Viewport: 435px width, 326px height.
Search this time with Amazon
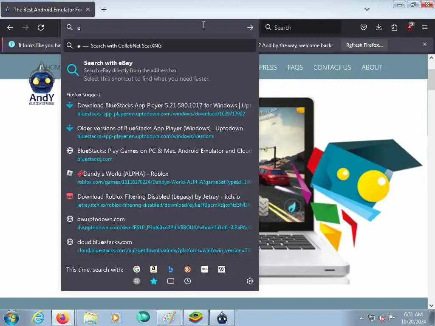[x=154, y=269]
